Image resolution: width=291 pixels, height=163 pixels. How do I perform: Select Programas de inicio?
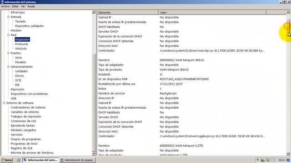click(24, 144)
